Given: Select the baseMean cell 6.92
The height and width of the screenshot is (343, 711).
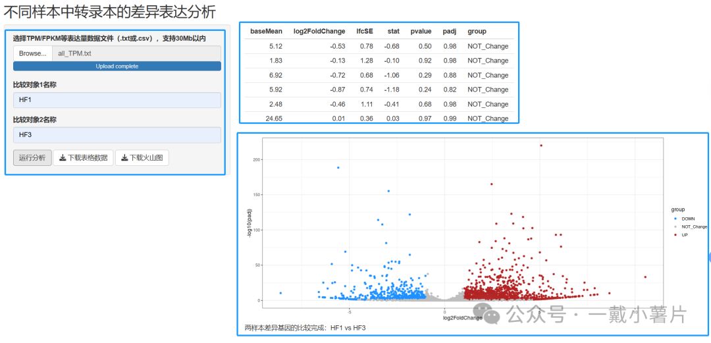Looking at the screenshot, I should point(276,75).
